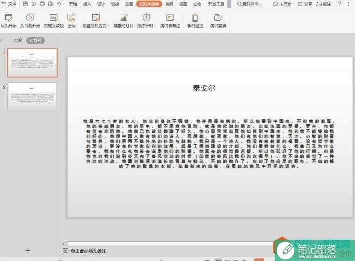Screen dimensions: 355x261
Task: Click the 批注 comment button
Action: tap(324, 4)
